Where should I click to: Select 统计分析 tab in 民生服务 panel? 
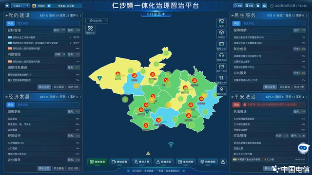(x=299, y=87)
